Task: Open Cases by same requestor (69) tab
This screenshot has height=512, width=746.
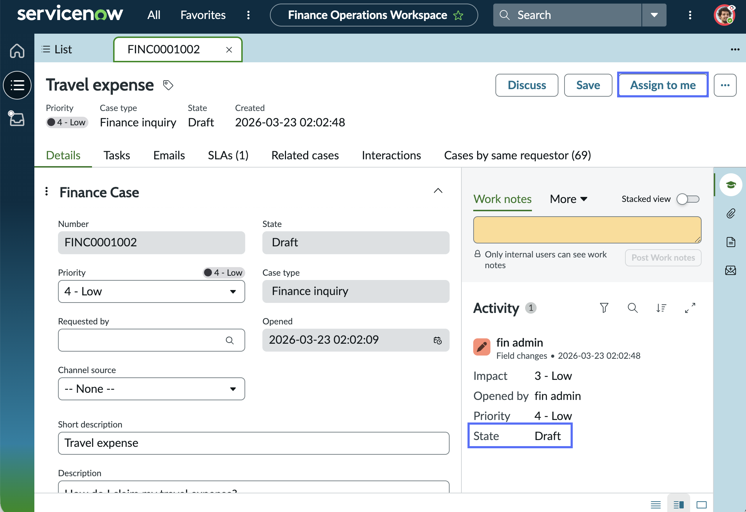Action: pyautogui.click(x=518, y=155)
